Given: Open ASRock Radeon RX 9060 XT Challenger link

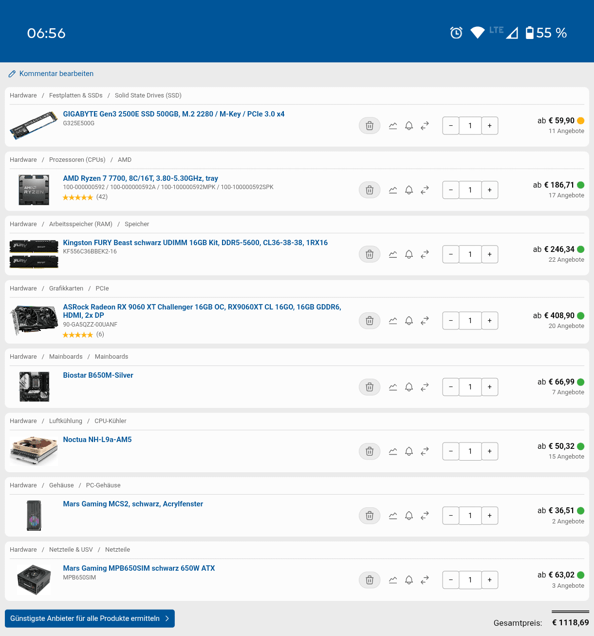Looking at the screenshot, I should pyautogui.click(x=202, y=311).
